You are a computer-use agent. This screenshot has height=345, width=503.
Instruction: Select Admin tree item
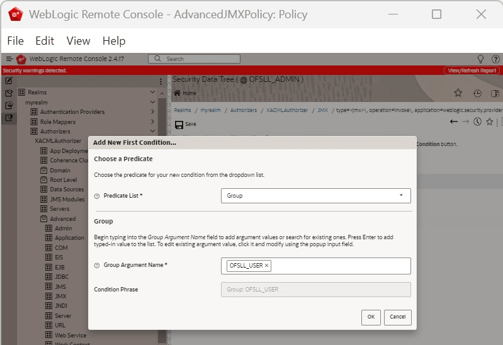(x=63, y=228)
